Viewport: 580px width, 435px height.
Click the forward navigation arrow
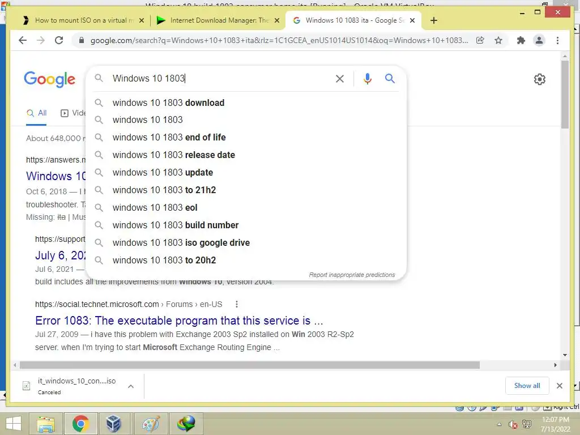pyautogui.click(x=41, y=40)
